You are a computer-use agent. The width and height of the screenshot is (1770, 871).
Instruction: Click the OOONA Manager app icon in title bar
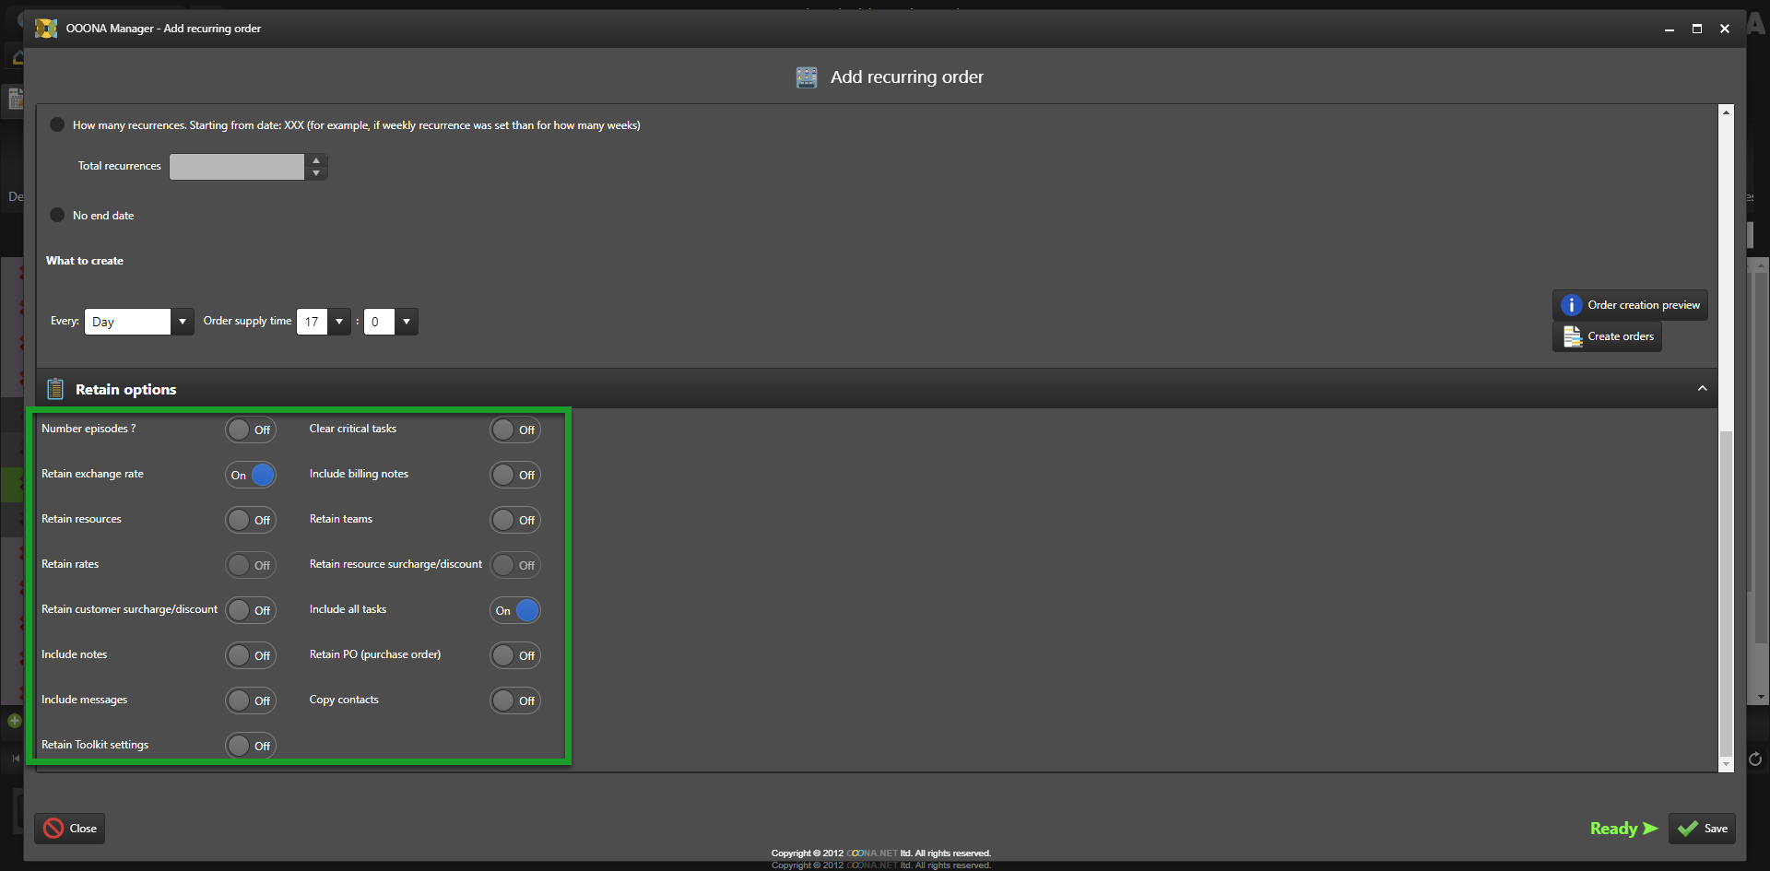click(46, 29)
